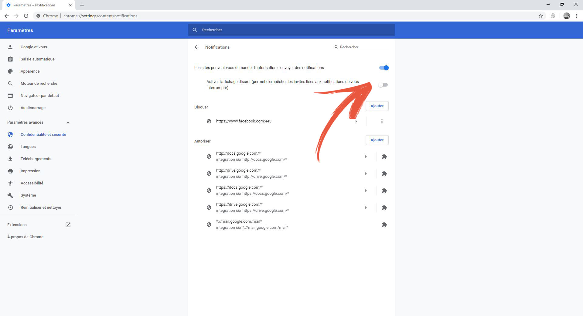Click the top Rechercher settings search field
Image resolution: width=583 pixels, height=316 pixels.
tap(291, 30)
